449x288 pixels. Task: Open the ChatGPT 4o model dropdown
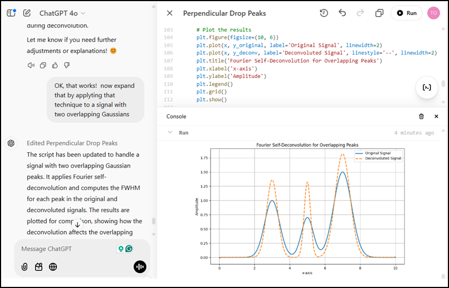click(62, 13)
